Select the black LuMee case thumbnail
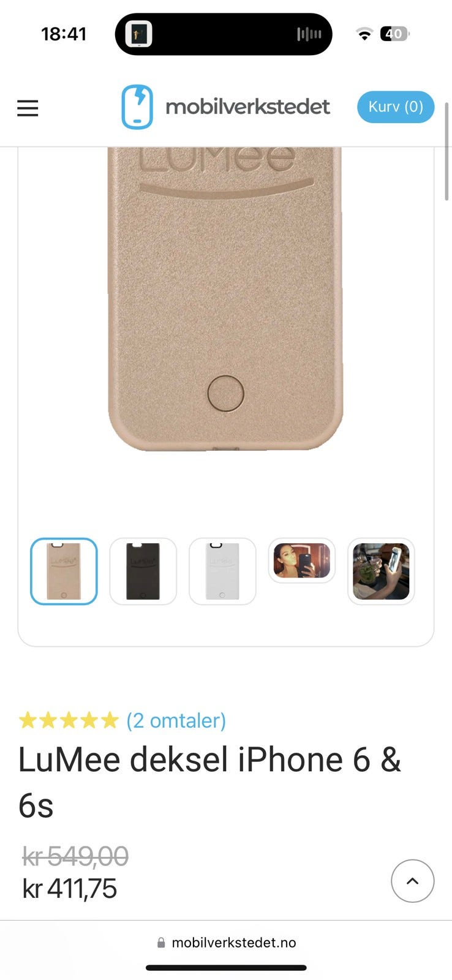This screenshot has height=980, width=452. coord(143,571)
